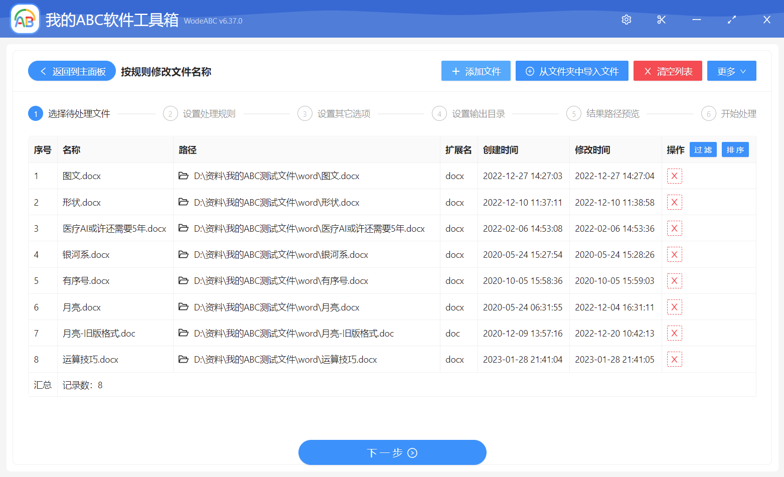
Task: Open folder icon for 形状.docx path
Action: tap(184, 202)
